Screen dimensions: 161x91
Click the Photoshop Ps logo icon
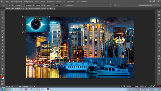[2, 2]
